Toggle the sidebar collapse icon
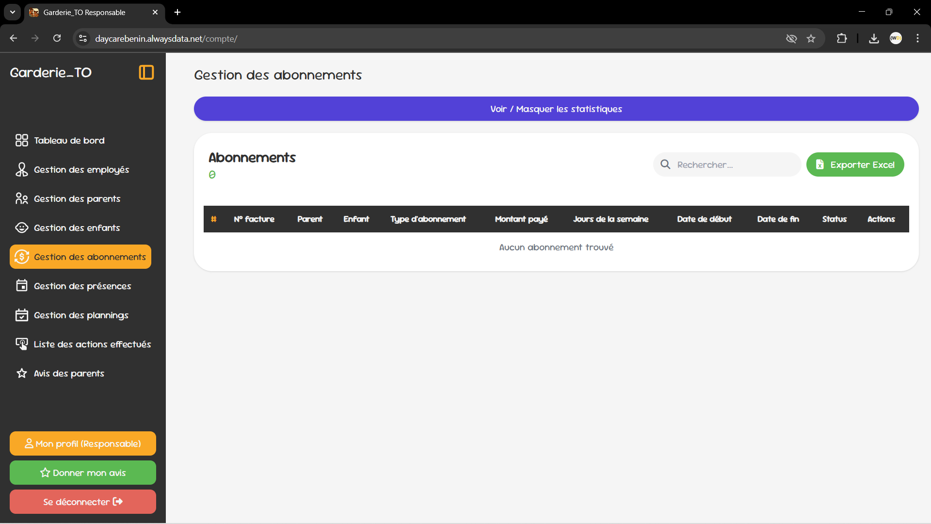931x524 pixels. click(x=146, y=72)
